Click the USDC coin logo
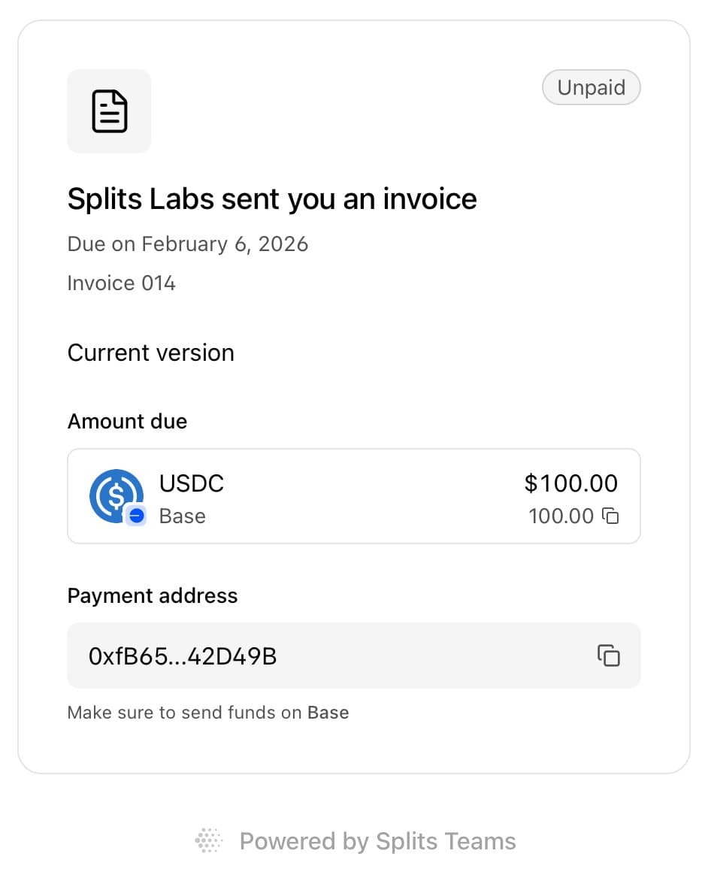Viewport: 711px width, 884px height. tap(115, 495)
